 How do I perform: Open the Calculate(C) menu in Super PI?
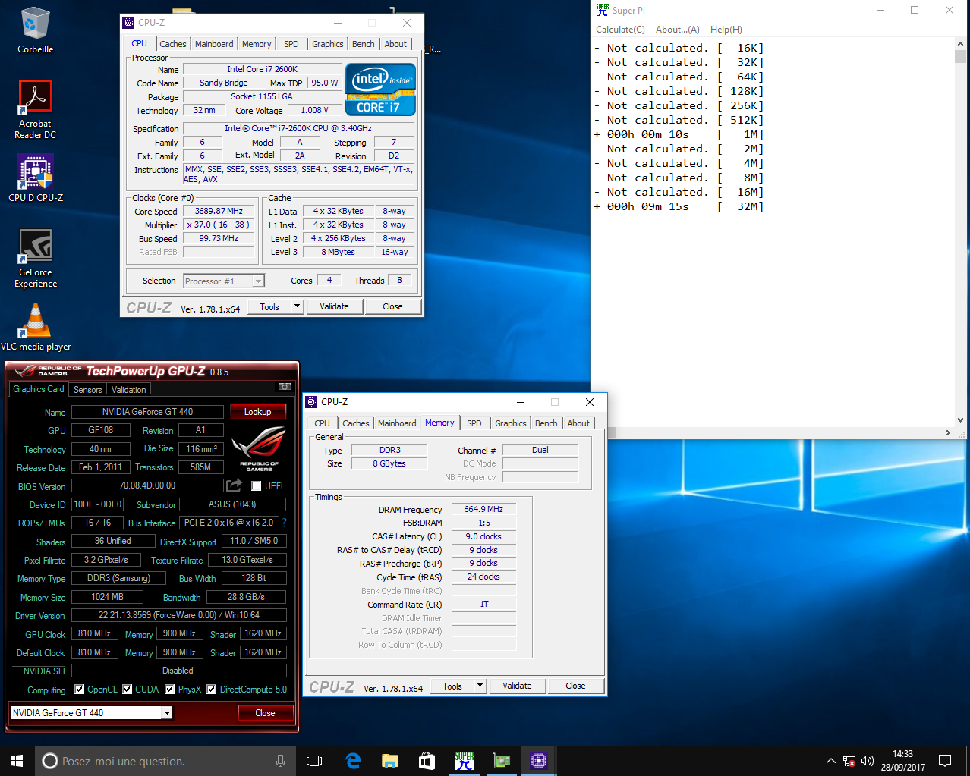[x=620, y=30]
